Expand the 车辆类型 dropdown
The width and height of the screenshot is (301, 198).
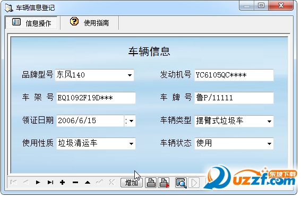(x=269, y=121)
